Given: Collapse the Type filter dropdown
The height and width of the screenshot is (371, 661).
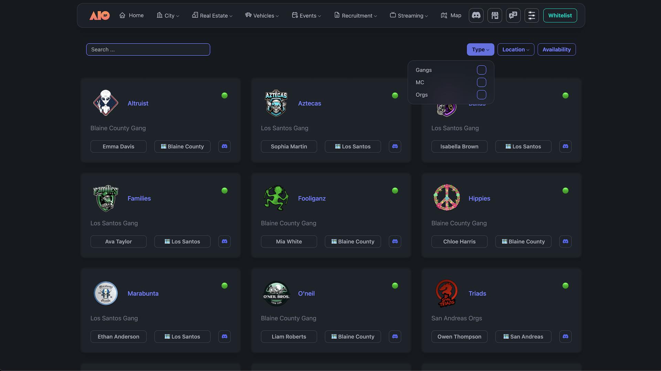Looking at the screenshot, I should point(480,49).
